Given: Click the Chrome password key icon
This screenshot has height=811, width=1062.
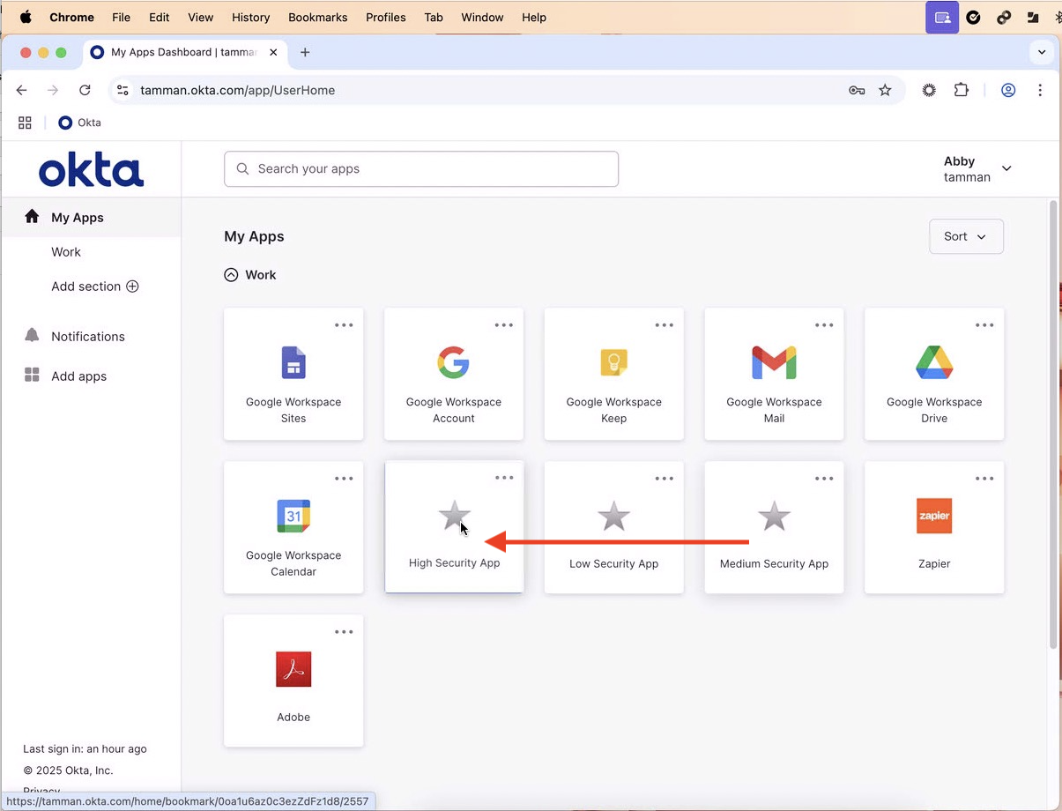Looking at the screenshot, I should [857, 90].
